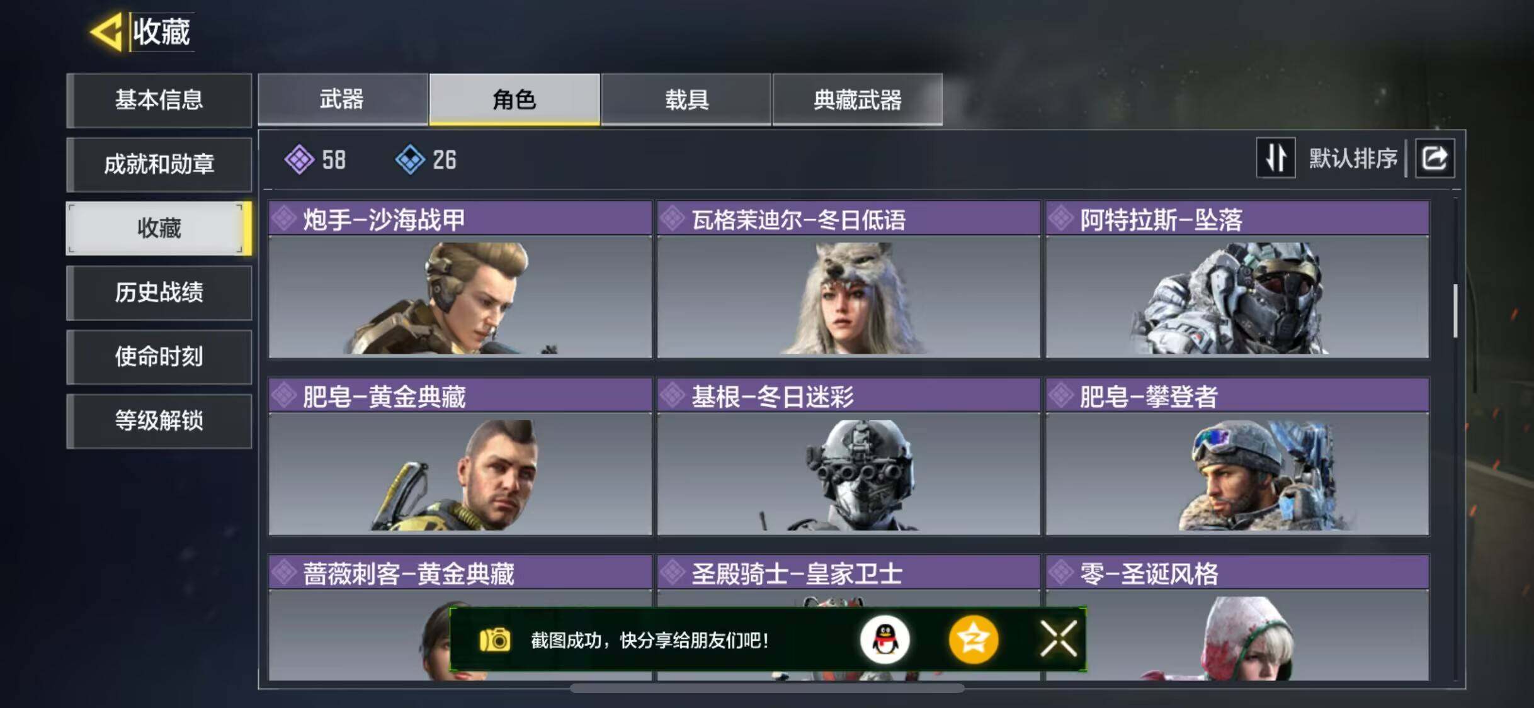This screenshot has height=708, width=1534.
Task: Select the 历史战绩 menu item
Action: tap(159, 293)
